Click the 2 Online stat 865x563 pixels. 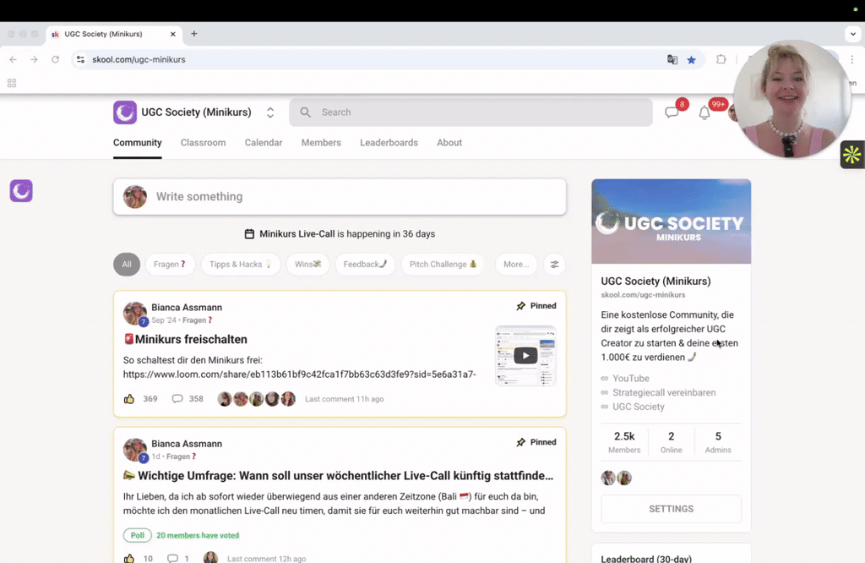point(672,442)
